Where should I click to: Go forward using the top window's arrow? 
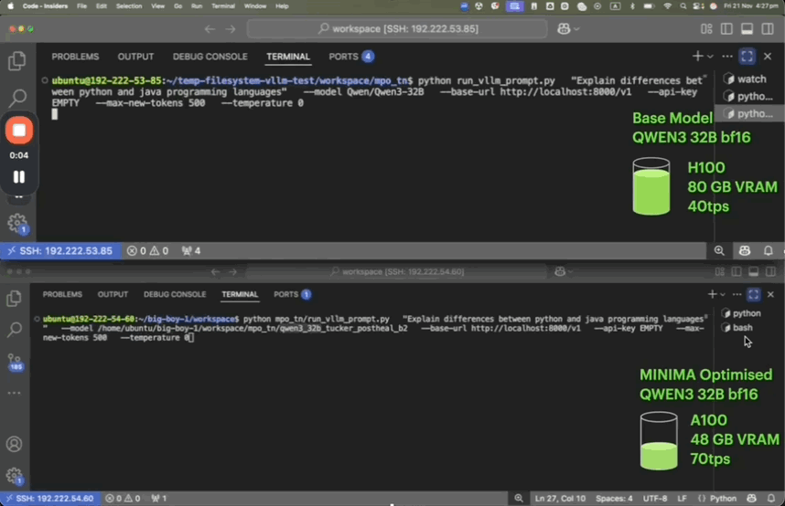coord(231,29)
